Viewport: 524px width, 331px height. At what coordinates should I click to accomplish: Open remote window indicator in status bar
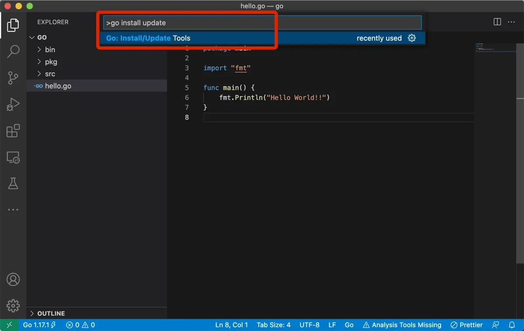[x=9, y=325]
